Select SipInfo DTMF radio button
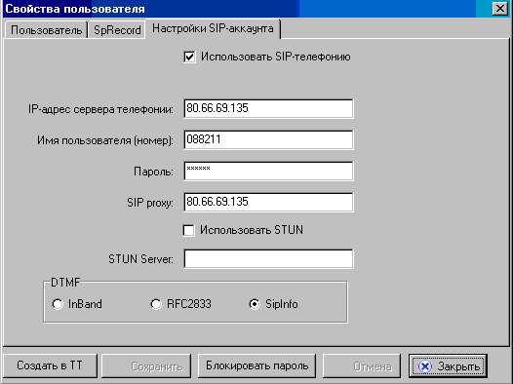The height and width of the screenshot is (384, 513). (255, 304)
